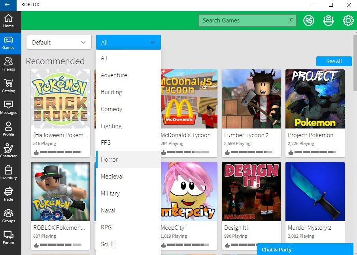357x255 pixels.
Task: Click thumbs-up icon under ROBLOX Pokemon Go
Action: point(36,245)
